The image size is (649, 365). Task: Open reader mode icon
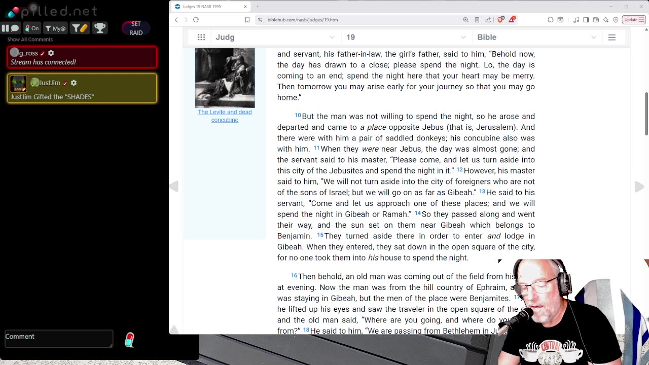(x=477, y=20)
